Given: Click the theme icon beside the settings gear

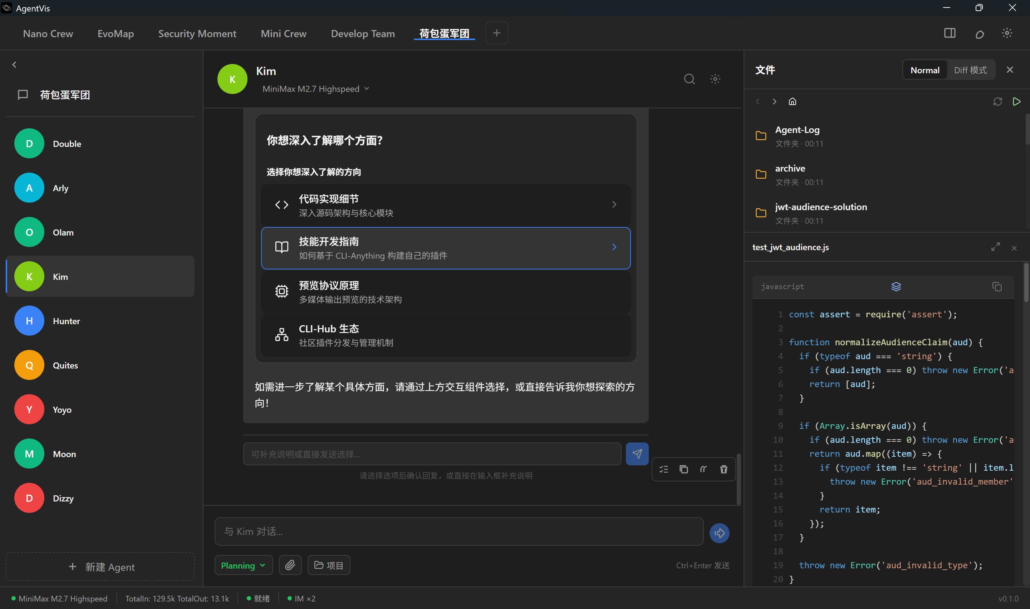Looking at the screenshot, I should [x=980, y=34].
